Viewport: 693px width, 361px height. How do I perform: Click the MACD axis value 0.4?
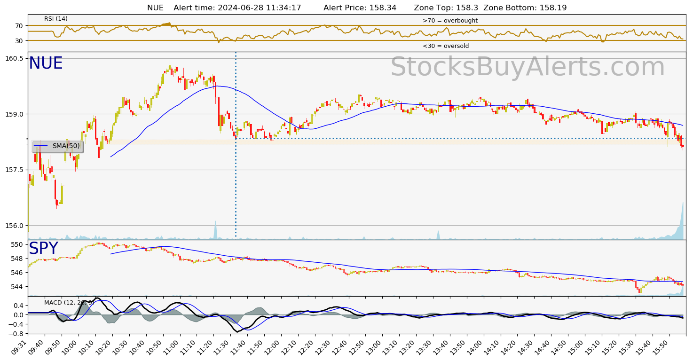coord(18,306)
